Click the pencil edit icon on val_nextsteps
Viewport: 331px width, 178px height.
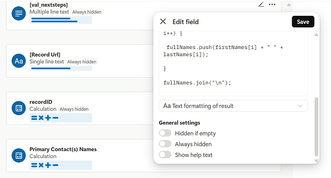(x=261, y=4)
